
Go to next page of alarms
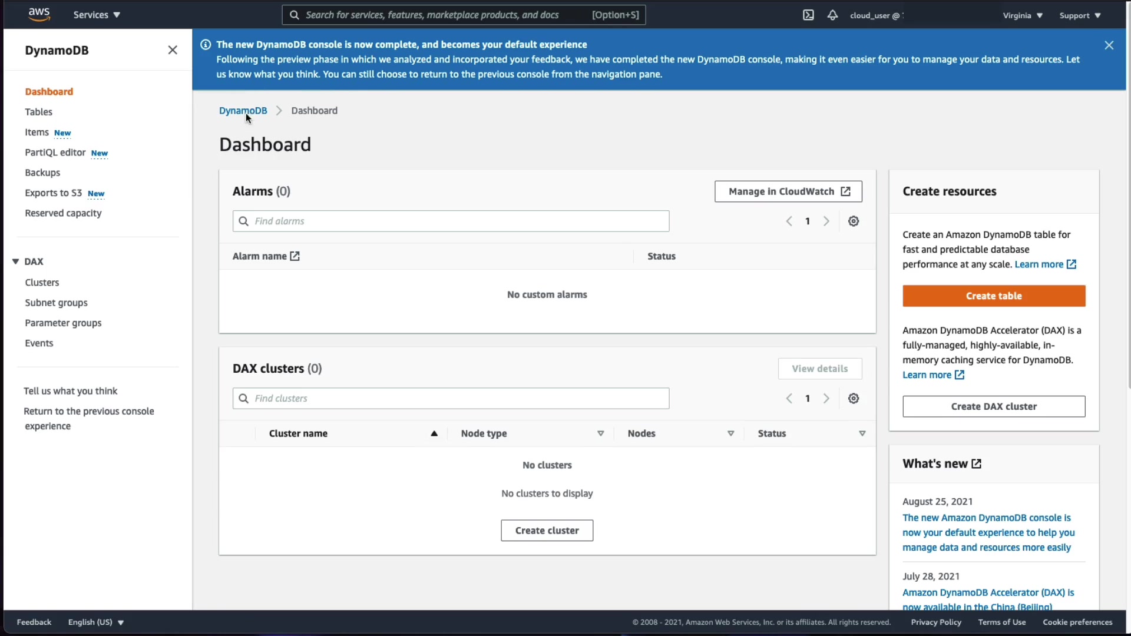tap(826, 221)
